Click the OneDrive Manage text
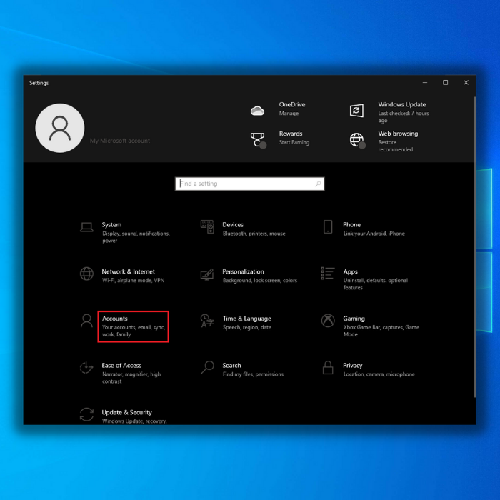The image size is (500, 500). point(289,113)
